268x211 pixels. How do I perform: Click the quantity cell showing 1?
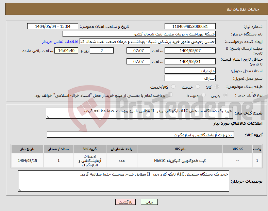tap(58, 161)
